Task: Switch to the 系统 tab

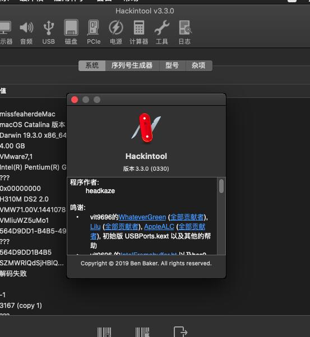Action: [x=92, y=65]
